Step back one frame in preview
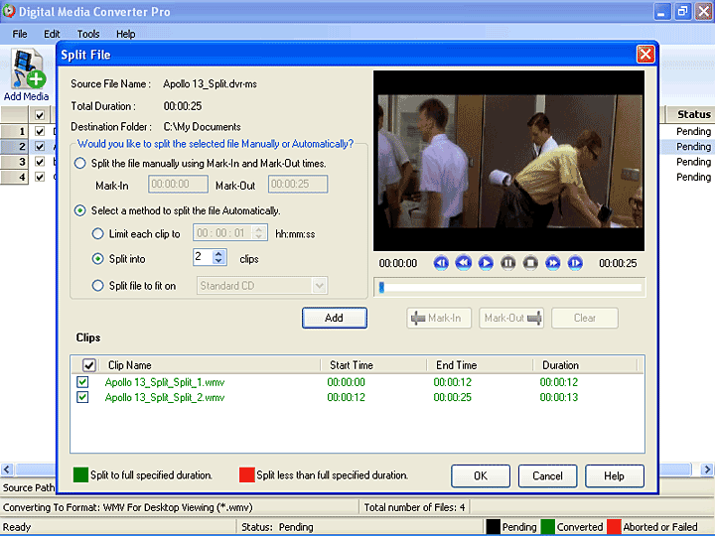Image resolution: width=715 pixels, height=536 pixels. [441, 263]
